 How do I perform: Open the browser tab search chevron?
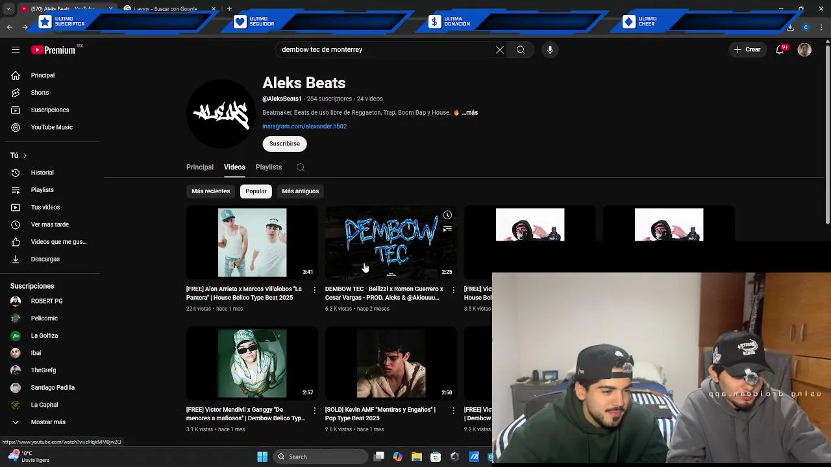8,9
